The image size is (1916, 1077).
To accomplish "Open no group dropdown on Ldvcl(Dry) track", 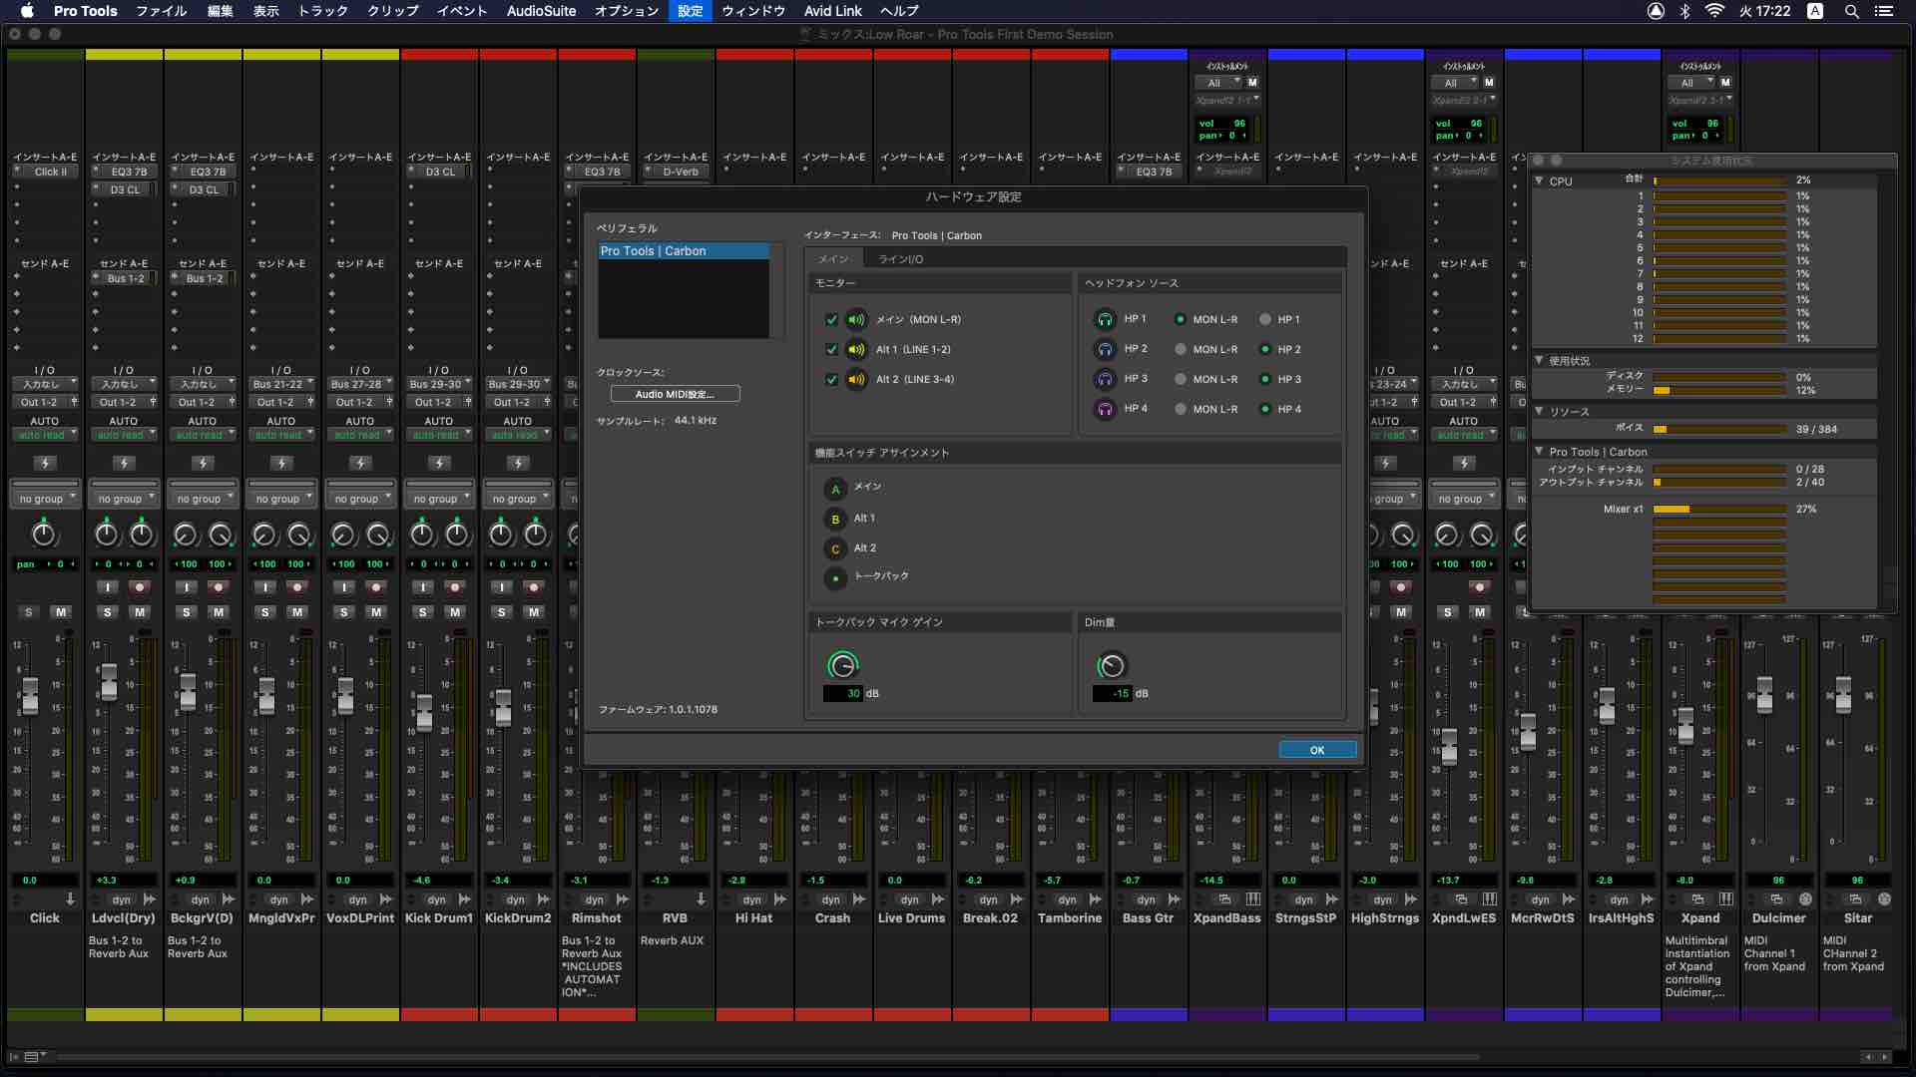I will coord(124,499).
